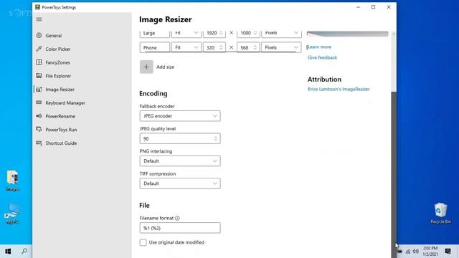Select the My PC desktop shortcut
This screenshot has width=459, height=258.
12,214
